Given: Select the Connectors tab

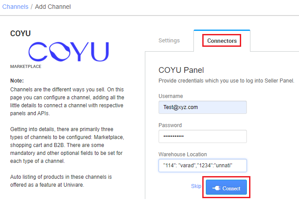Looking at the screenshot, I should click(222, 41).
